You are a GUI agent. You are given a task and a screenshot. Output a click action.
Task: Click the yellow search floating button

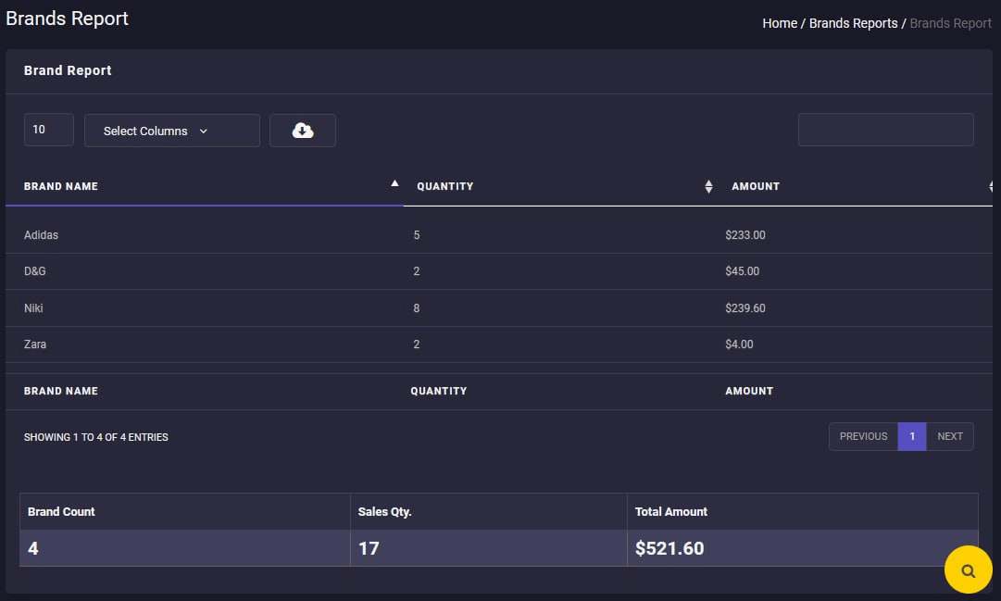pos(968,570)
